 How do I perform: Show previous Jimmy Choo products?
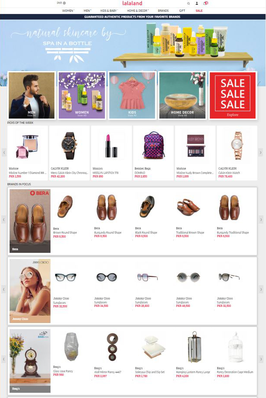(3, 289)
